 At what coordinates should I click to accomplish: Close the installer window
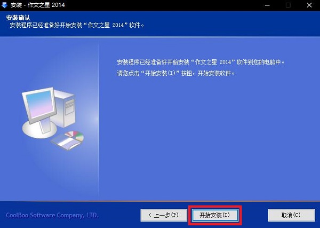click(x=309, y=5)
